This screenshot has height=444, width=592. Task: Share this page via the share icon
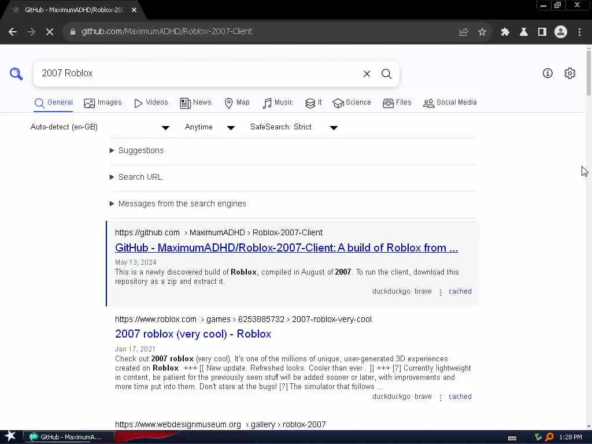click(x=463, y=32)
